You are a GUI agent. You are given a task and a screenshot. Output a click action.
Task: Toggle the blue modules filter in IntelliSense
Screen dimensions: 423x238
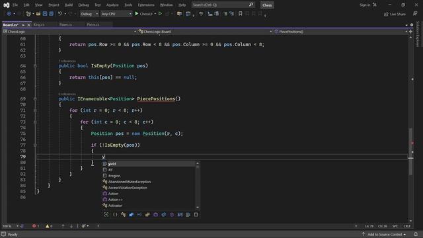point(132,214)
